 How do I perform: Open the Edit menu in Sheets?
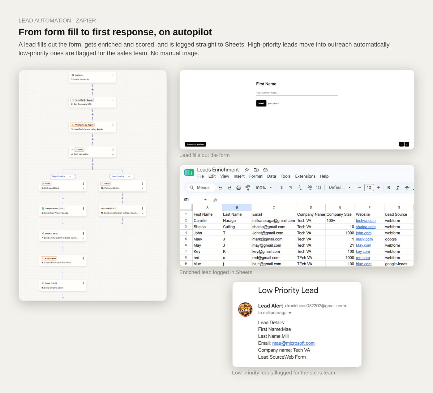click(212, 176)
